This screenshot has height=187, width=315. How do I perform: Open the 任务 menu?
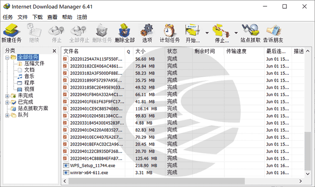[x=8, y=17]
